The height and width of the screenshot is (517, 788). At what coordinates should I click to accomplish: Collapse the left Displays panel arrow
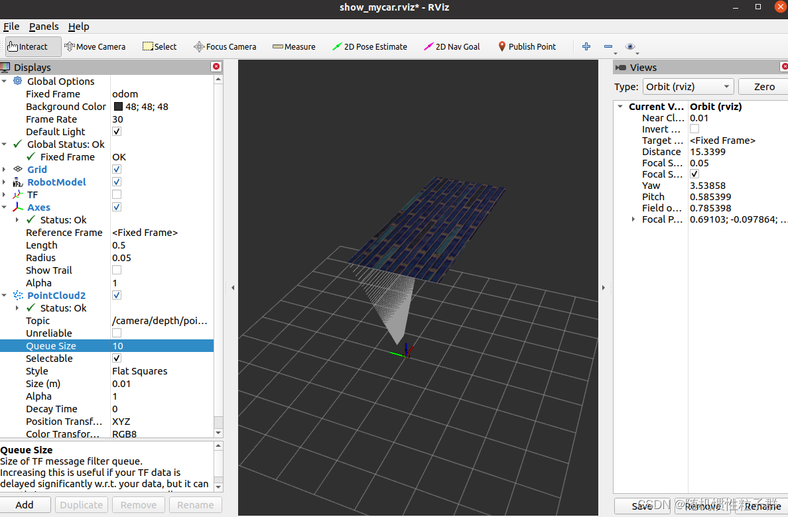[x=233, y=288]
